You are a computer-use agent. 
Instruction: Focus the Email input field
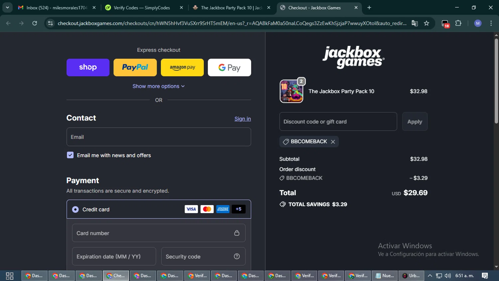[x=159, y=137]
